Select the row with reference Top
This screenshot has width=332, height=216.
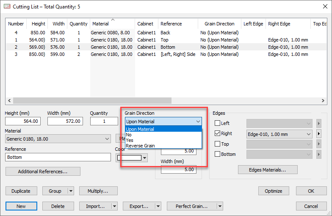point(166,40)
